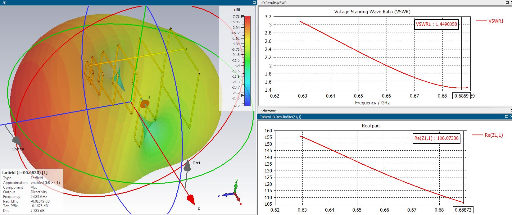Screen dimensions: 512x215
Task: Click the Real part plot vertical marker line
Action: point(463,167)
